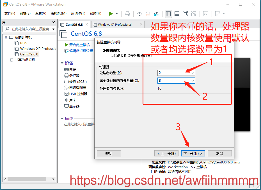Click the VMware Workstation title bar icon
The image size is (261, 190).
[x=6, y=4]
